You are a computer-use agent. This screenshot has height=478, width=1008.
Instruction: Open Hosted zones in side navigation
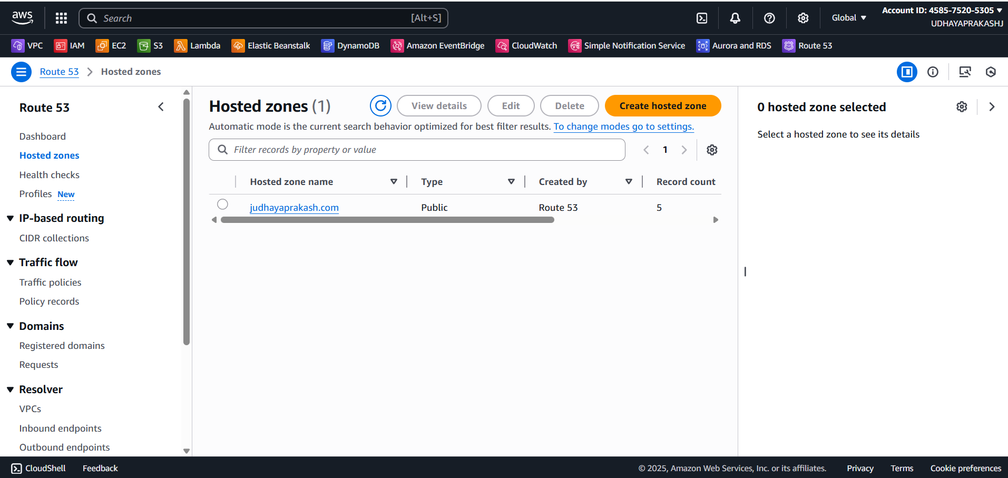coord(50,155)
